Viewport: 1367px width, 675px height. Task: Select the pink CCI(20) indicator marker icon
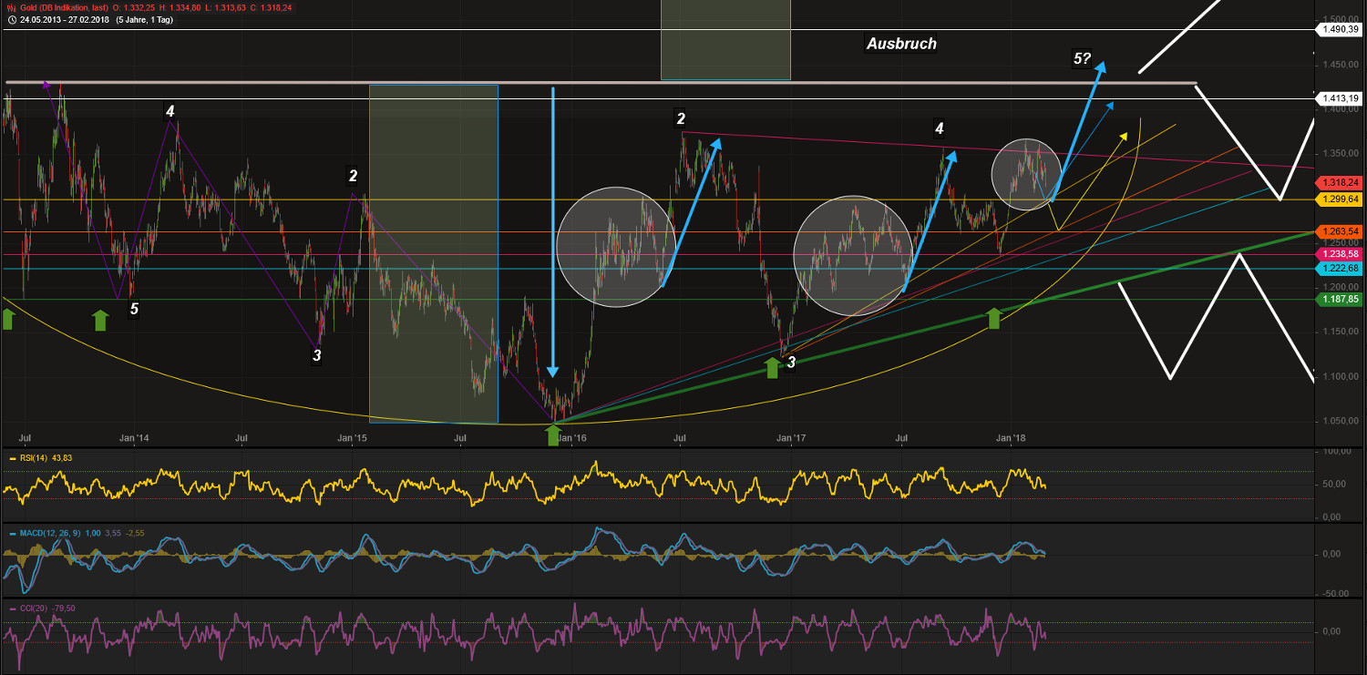[12, 607]
